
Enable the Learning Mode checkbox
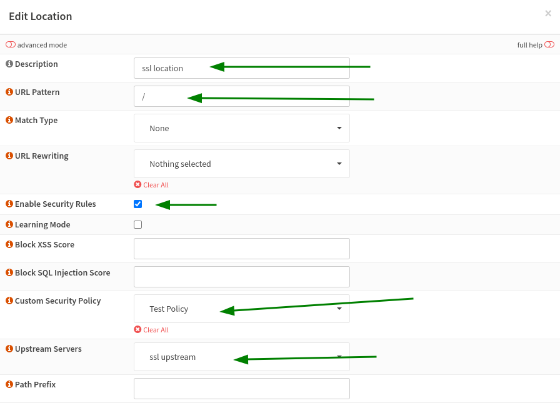pyautogui.click(x=137, y=224)
